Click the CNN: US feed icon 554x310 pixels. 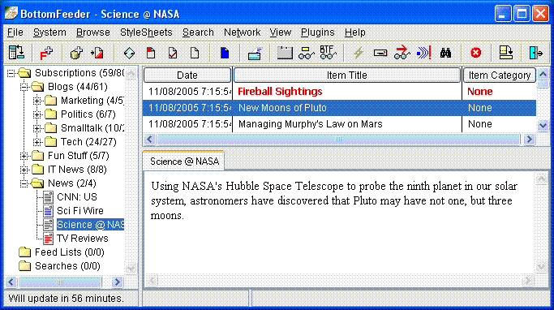click(48, 197)
